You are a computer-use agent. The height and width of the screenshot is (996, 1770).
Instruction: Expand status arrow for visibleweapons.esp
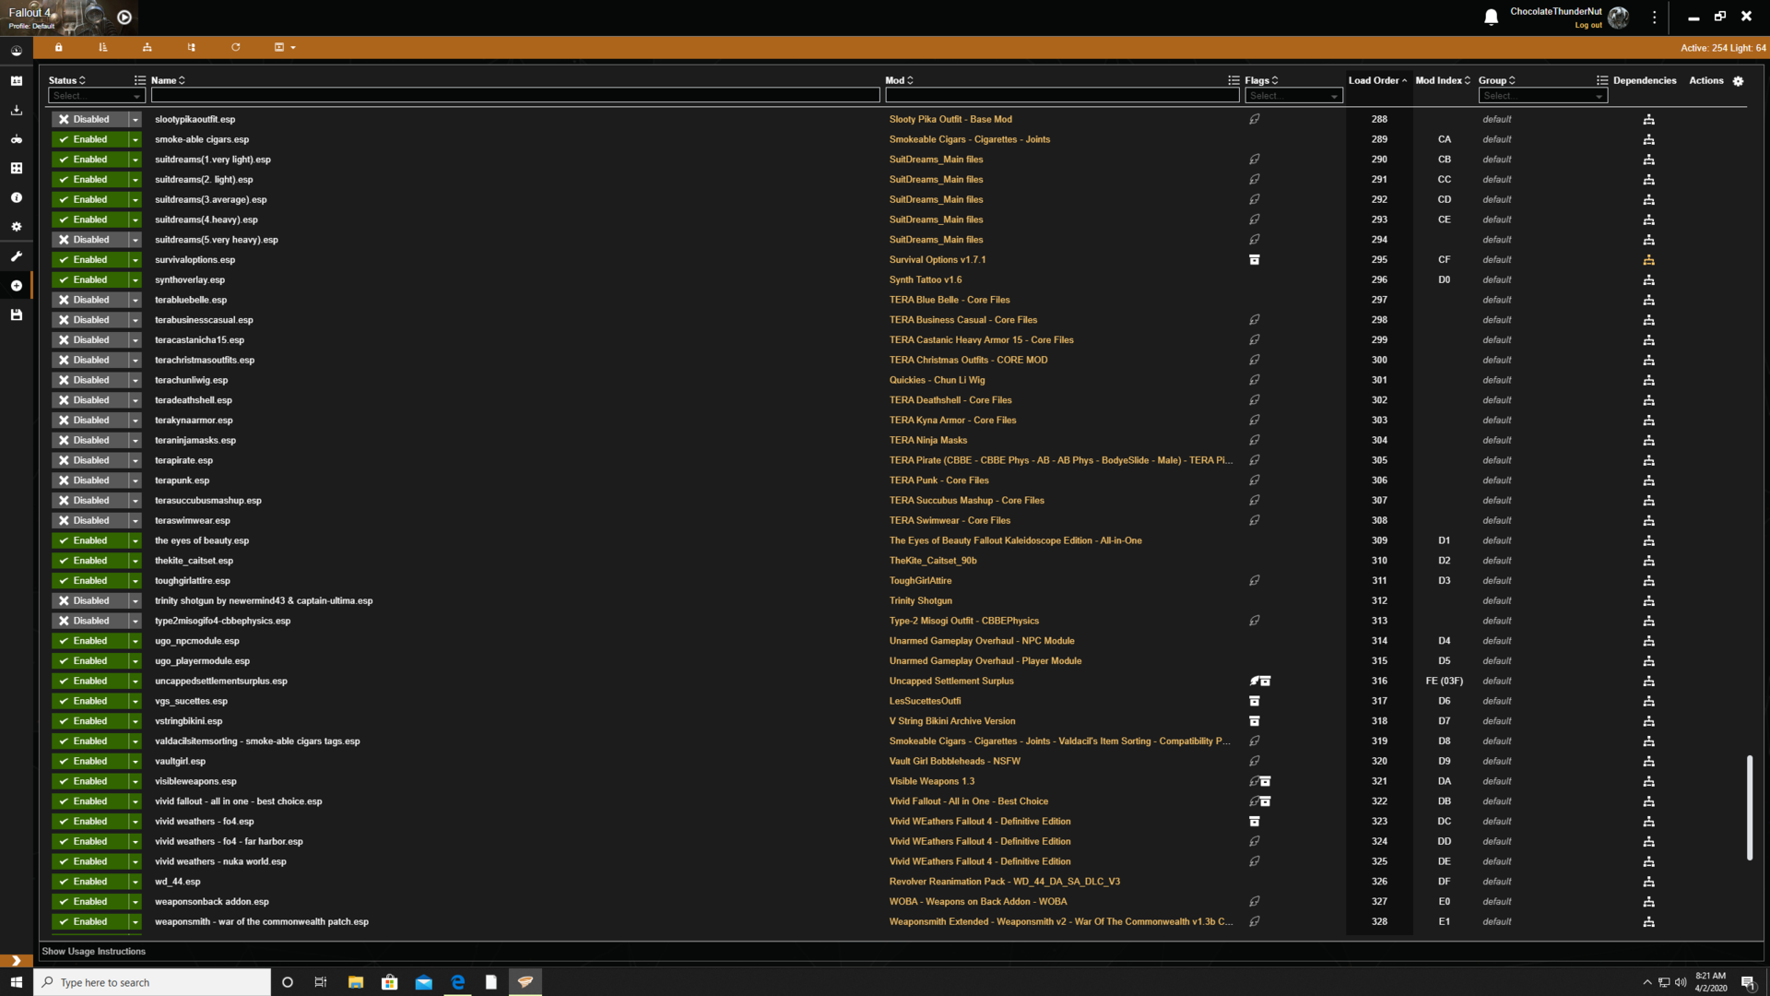[135, 782]
